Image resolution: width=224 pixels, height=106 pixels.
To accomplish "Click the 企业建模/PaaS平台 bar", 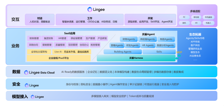I will (59, 58).
